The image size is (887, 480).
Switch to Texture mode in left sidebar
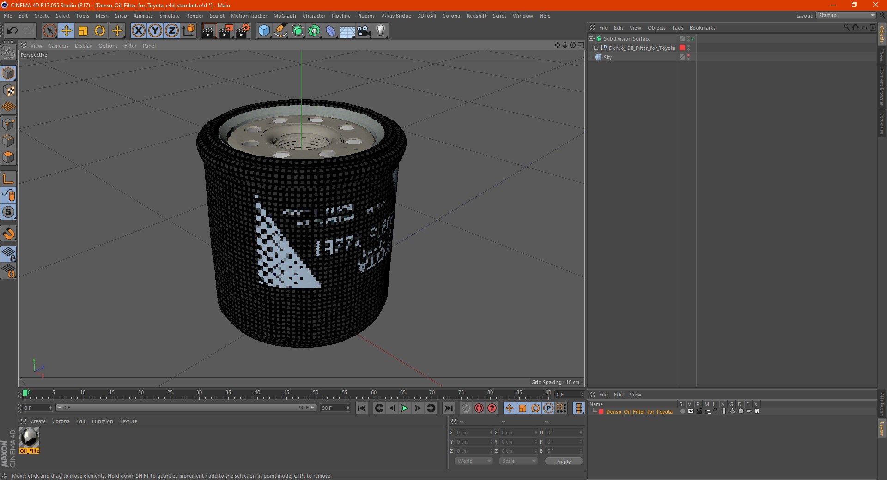pyautogui.click(x=9, y=90)
